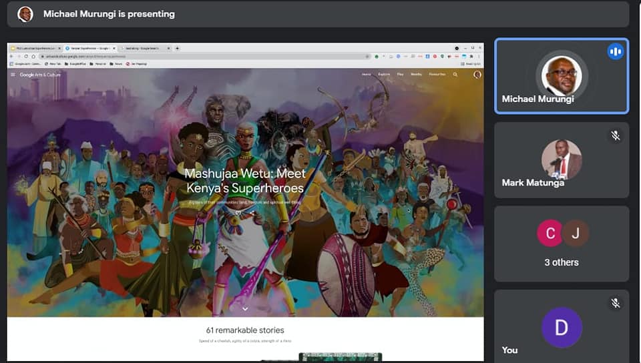Select Michael Murungi's participant tile
The image size is (641, 363).
click(561, 75)
